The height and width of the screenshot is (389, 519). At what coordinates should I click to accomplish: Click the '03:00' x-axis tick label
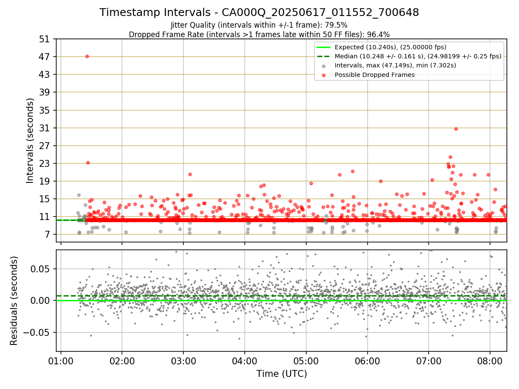pyautogui.click(x=183, y=361)
